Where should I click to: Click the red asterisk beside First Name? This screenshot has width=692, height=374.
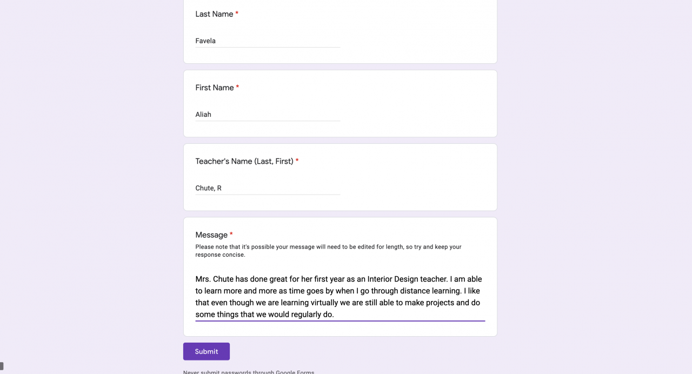pyautogui.click(x=237, y=87)
